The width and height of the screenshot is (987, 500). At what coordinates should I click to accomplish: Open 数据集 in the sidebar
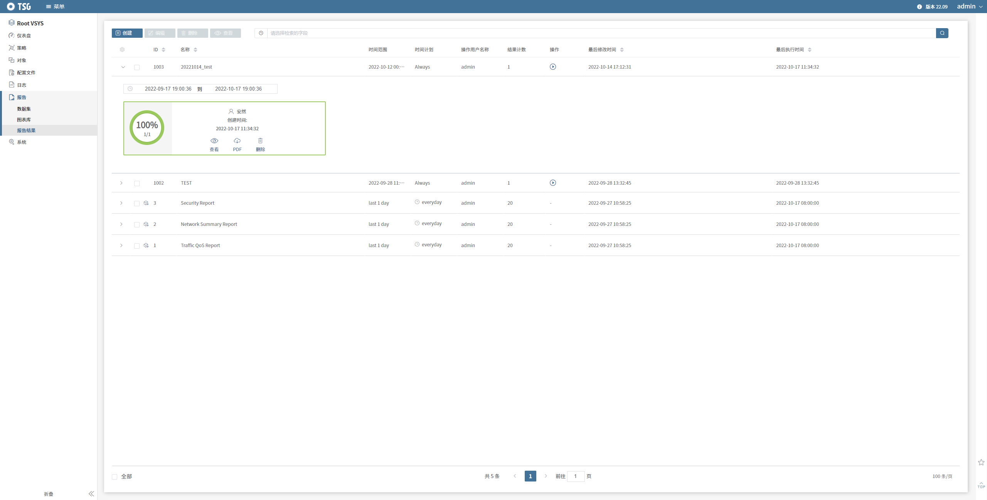[24, 109]
